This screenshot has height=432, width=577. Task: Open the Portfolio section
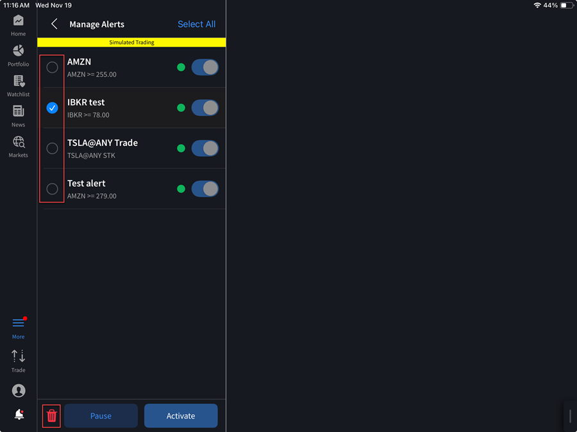pos(18,54)
